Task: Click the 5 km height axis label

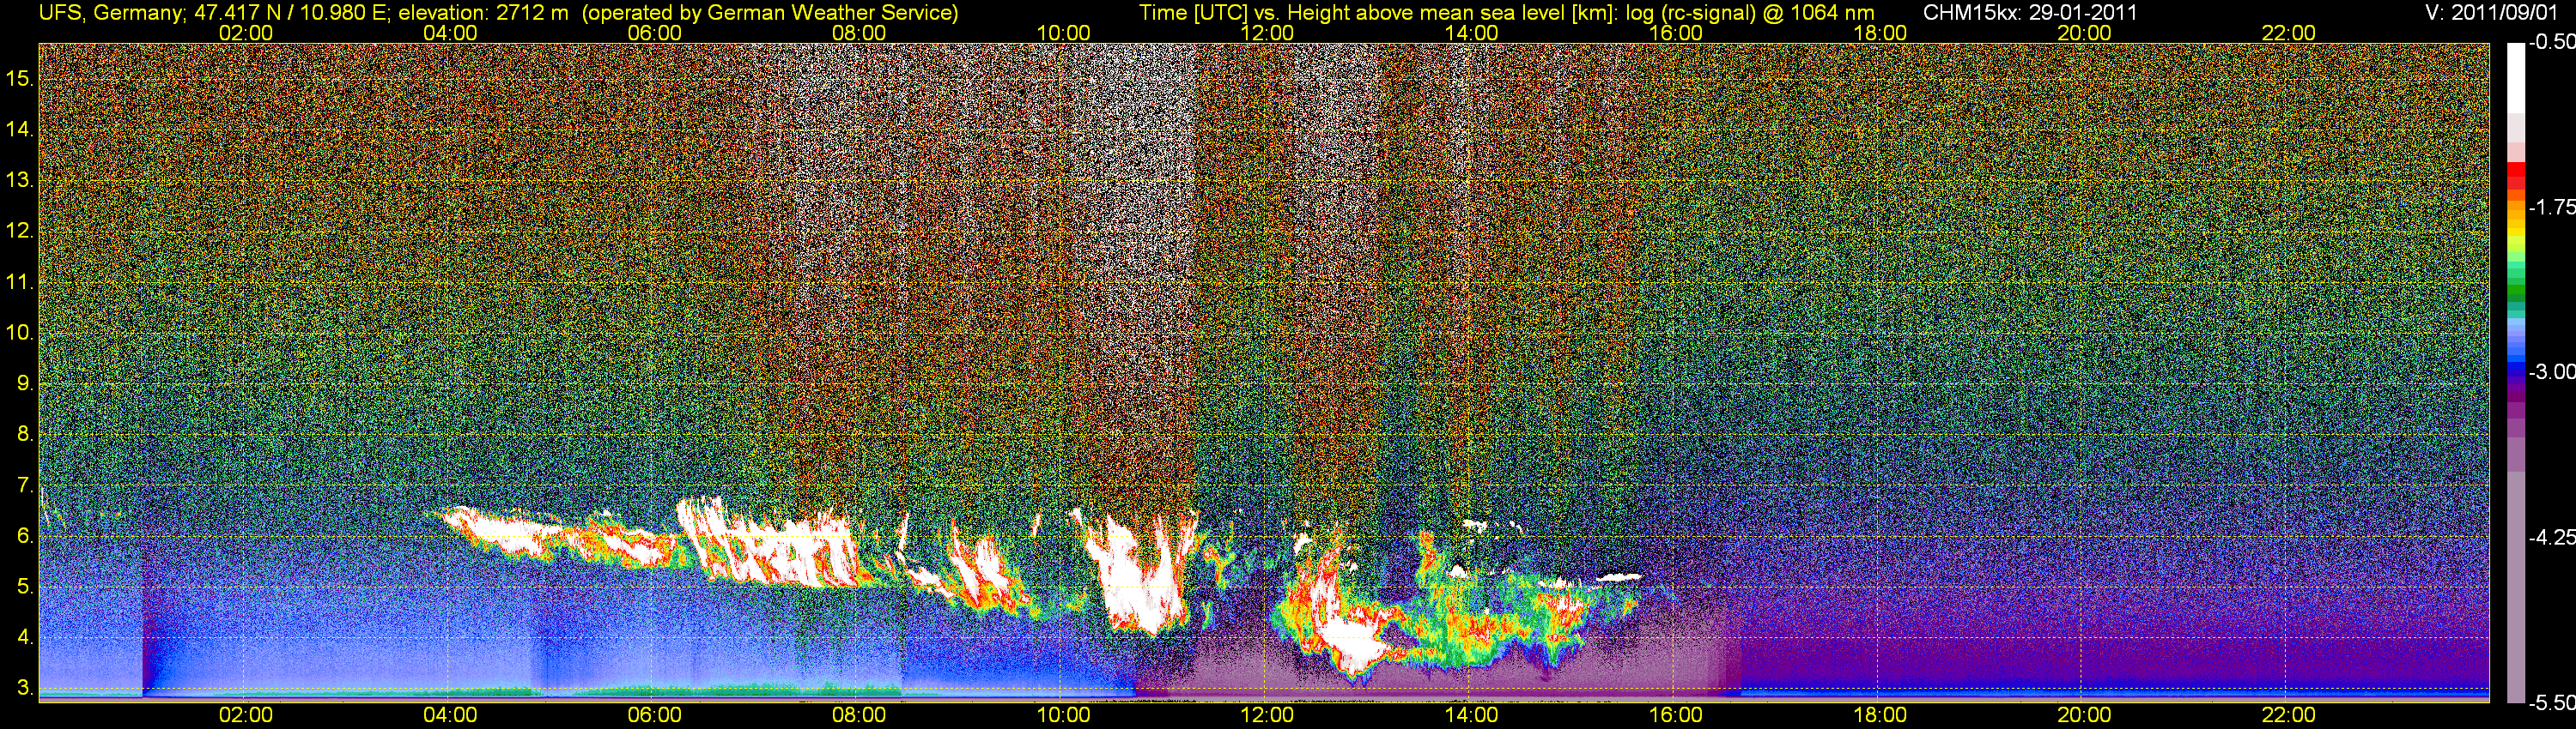Action: click(25, 587)
